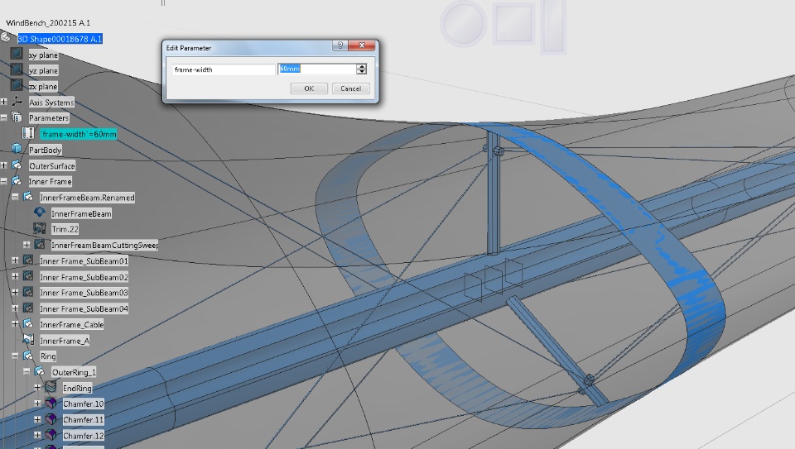Select the 3D Shape00018678 A.1 root node

(x=60, y=39)
